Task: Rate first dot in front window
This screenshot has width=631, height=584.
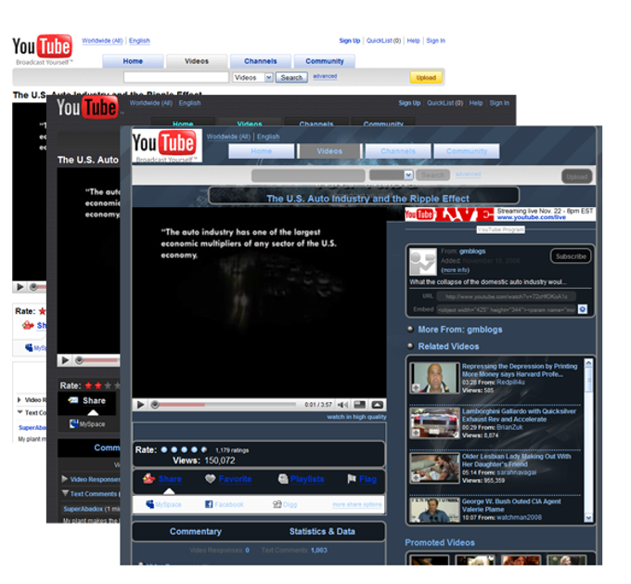Action: point(164,449)
